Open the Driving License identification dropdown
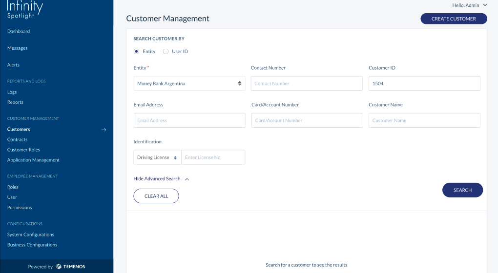The height and width of the screenshot is (273, 498). point(157,157)
